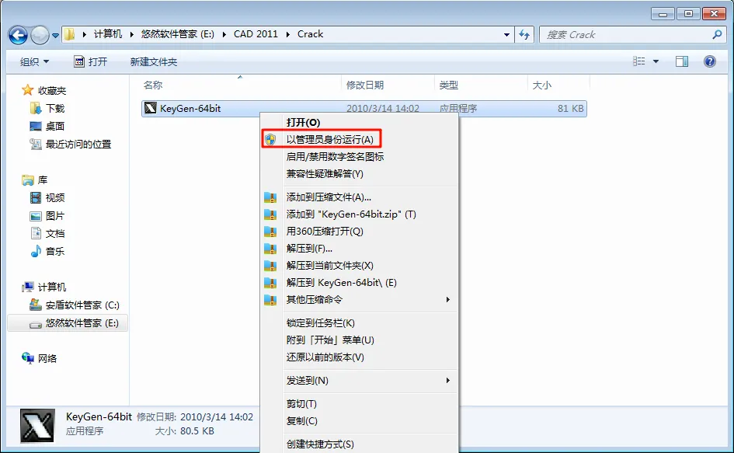The image size is (734, 453).
Task: Open 安盾软件管家 (C:) drive
Action: 82,305
